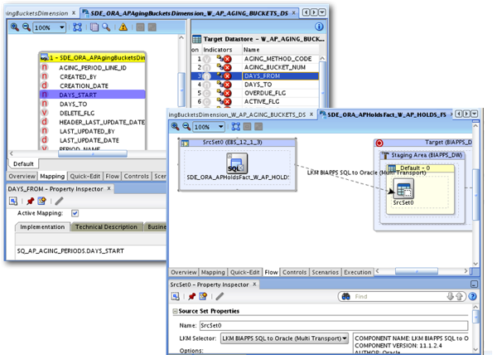The width and height of the screenshot is (497, 355).
Task: Click the Indicators column header
Action: tap(218, 50)
